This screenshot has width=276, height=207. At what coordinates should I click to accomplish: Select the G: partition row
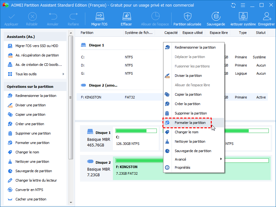[172, 74]
